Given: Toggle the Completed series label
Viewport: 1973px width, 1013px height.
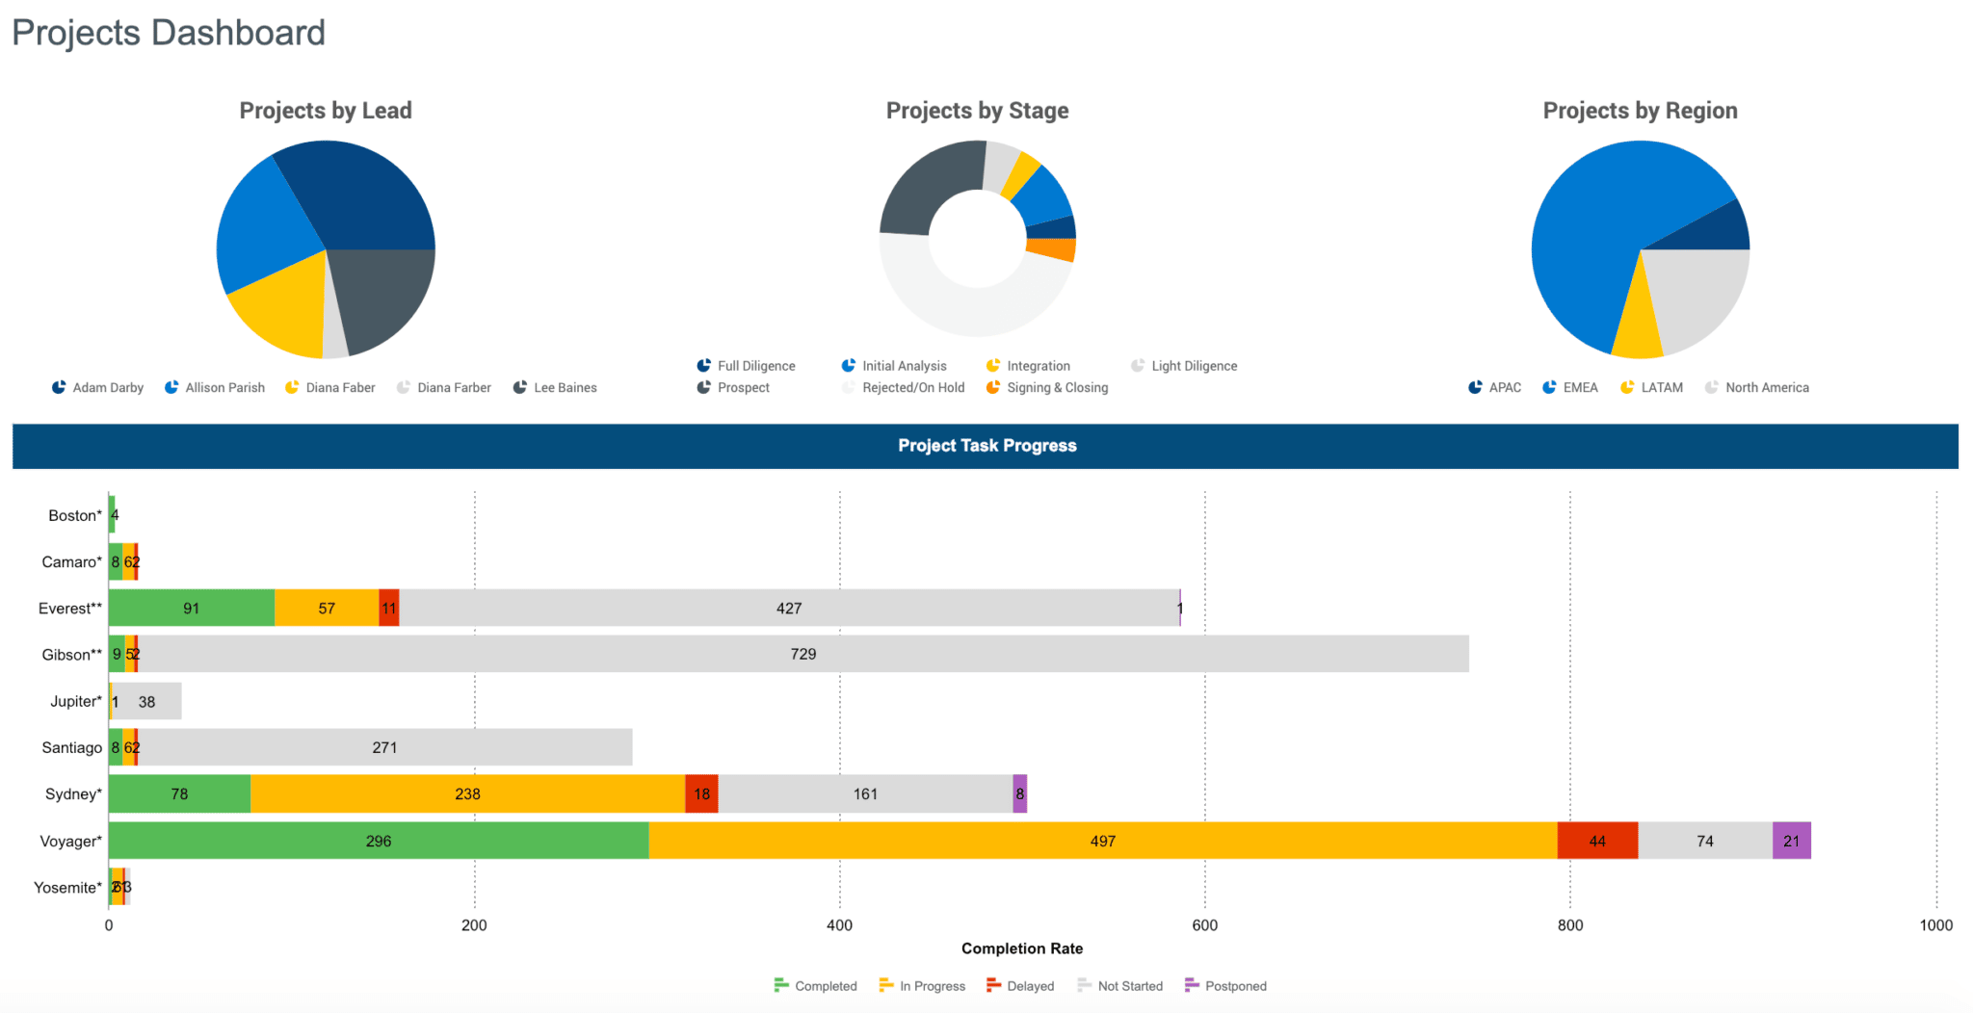Looking at the screenshot, I should (826, 986).
